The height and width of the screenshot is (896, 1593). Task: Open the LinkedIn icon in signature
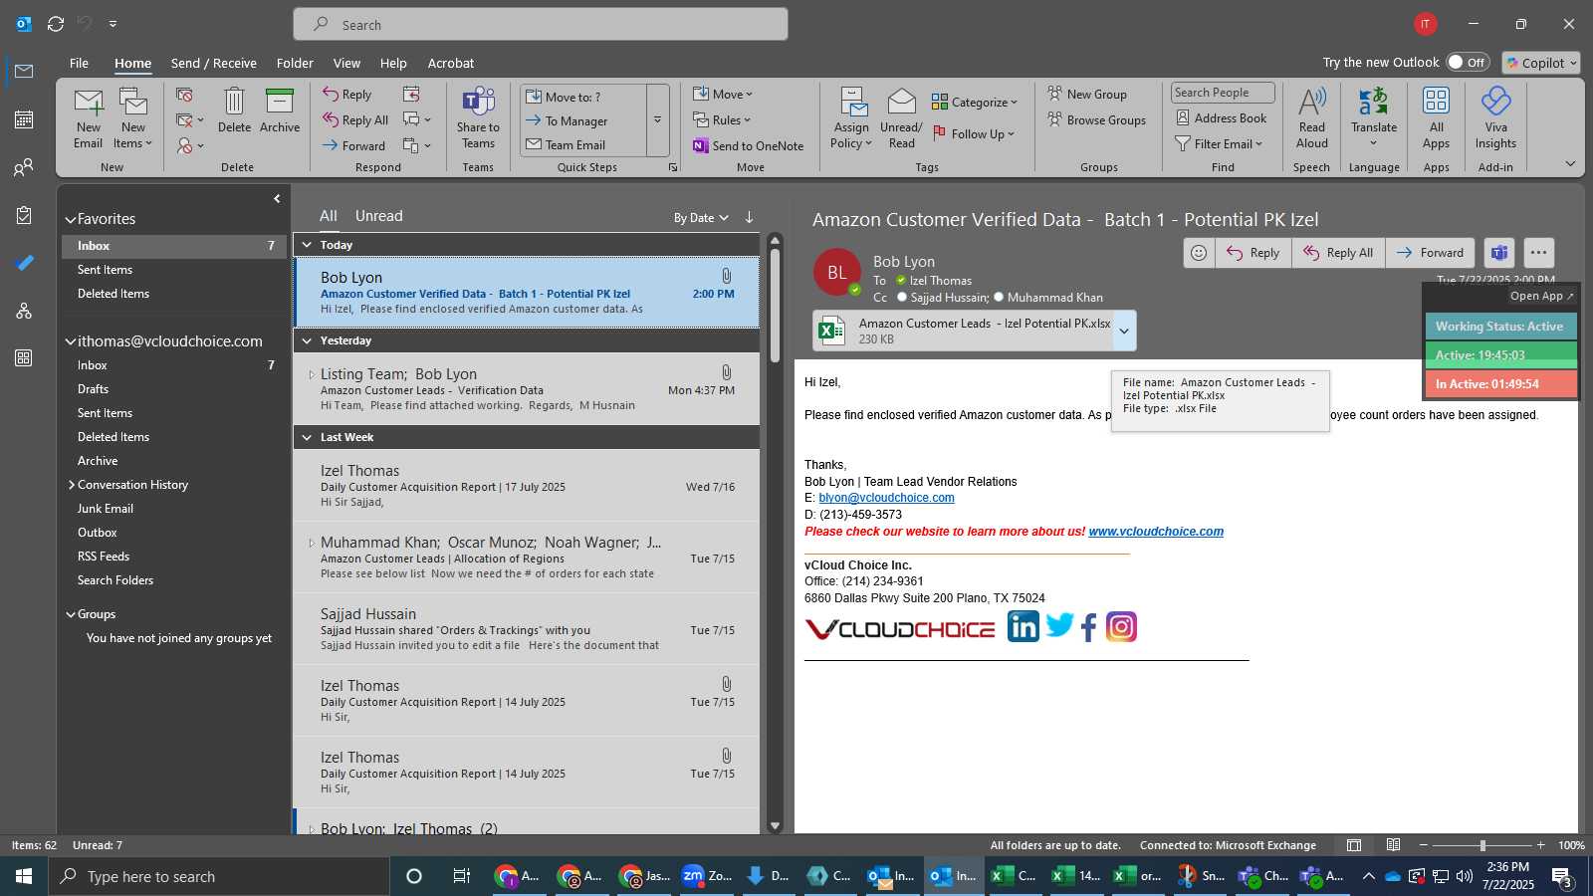pyautogui.click(x=1023, y=626)
